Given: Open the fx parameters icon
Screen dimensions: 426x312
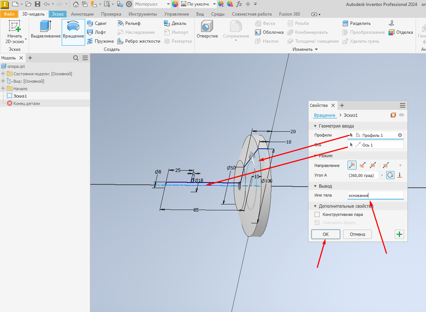Looking at the screenshot, I should coord(239,4).
